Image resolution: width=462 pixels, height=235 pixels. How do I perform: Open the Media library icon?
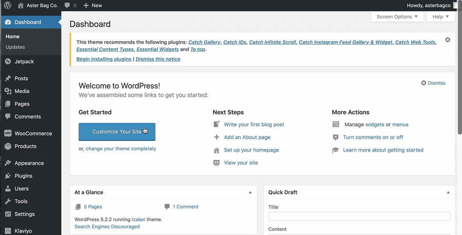(x=8, y=91)
